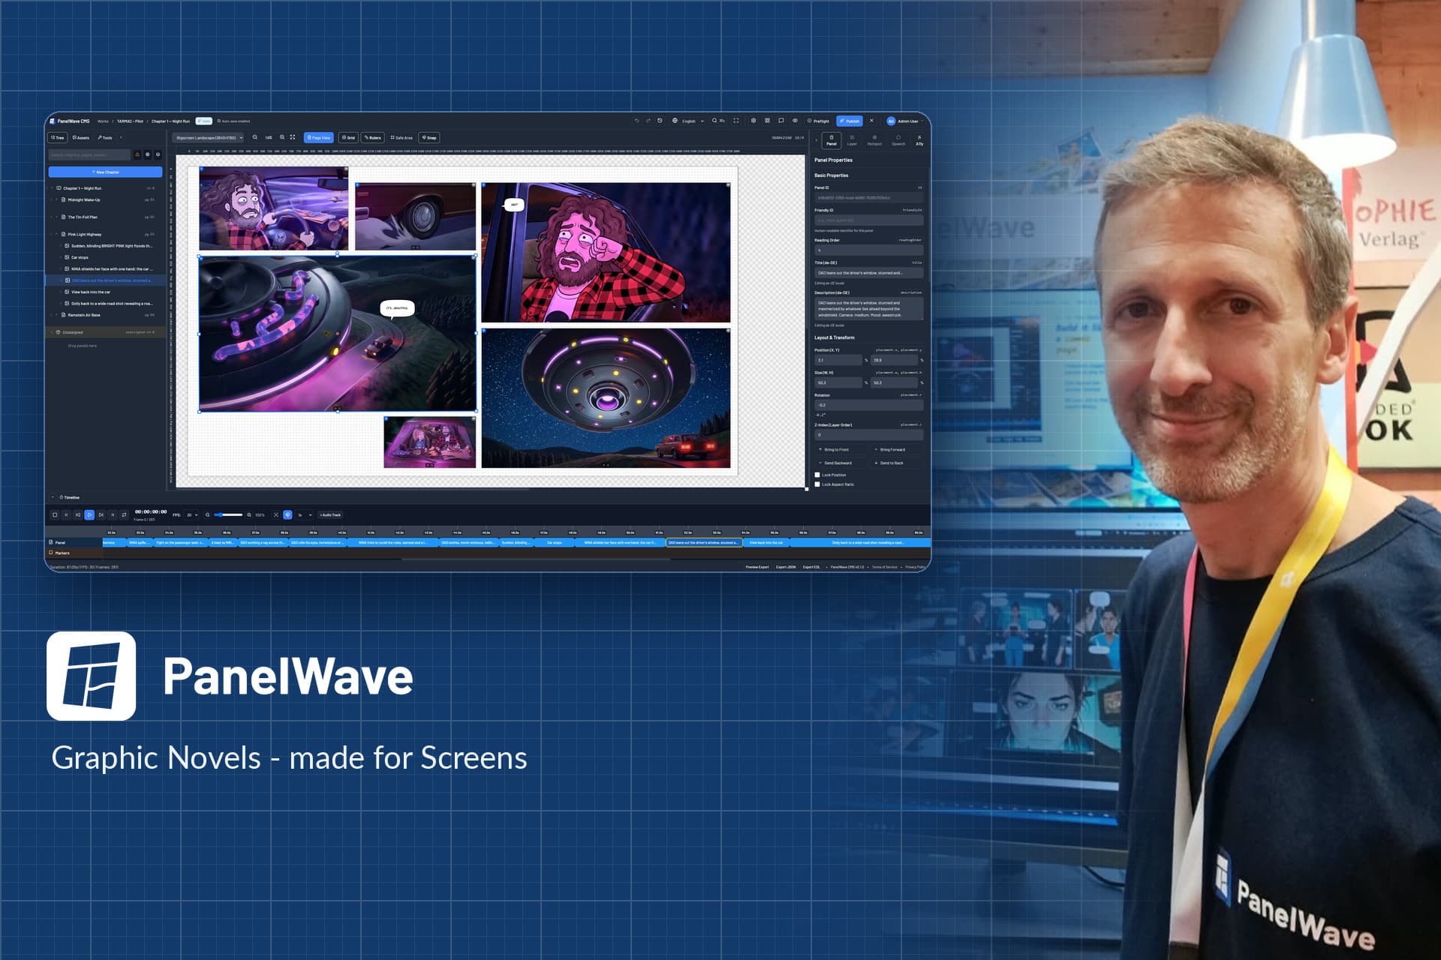Toggle the Grid overlay button
Image resolution: width=1441 pixels, height=960 pixels.
coord(348,138)
